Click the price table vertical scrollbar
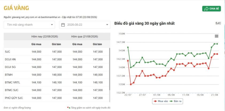Screen dimensions: 225x111 point(110,69)
